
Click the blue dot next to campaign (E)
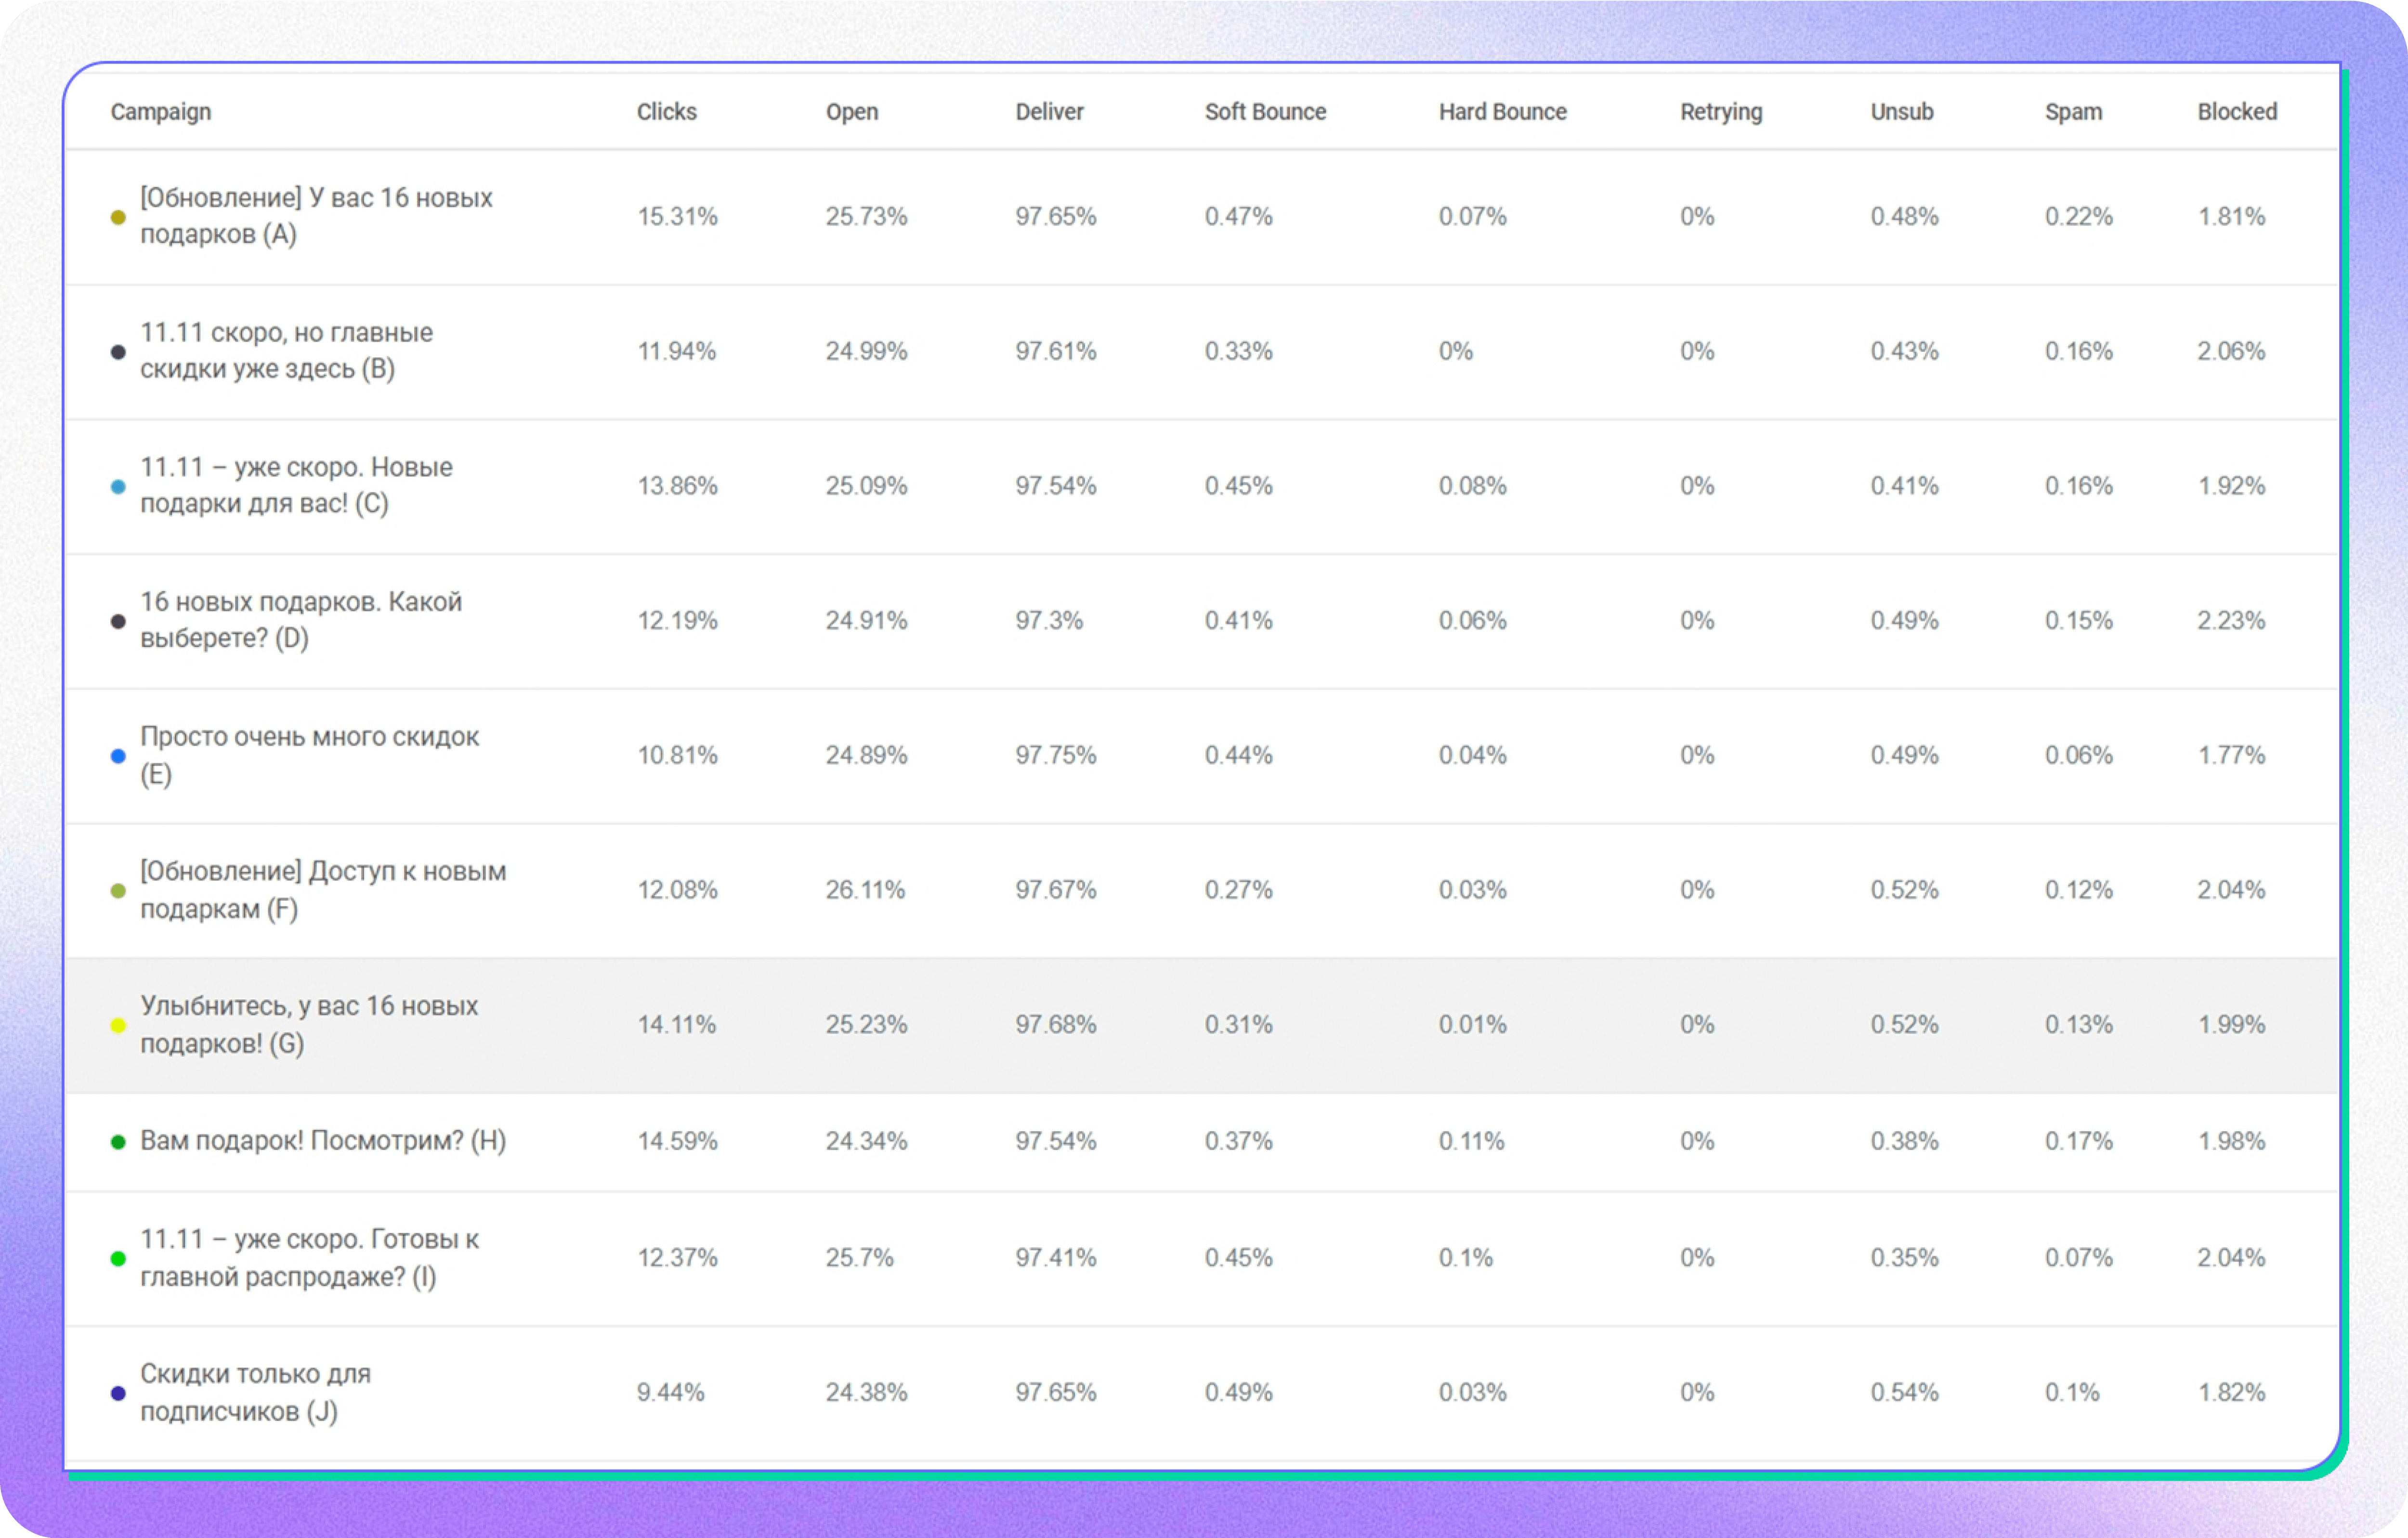coord(118,756)
